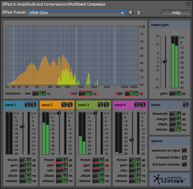
Task: Click the iZotope logo
Action: click(x=169, y=180)
